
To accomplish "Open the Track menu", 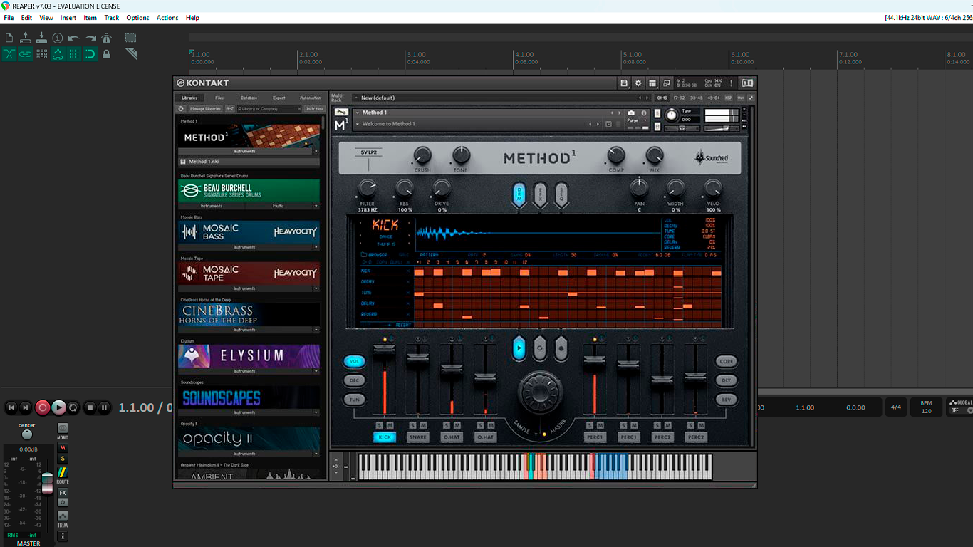I will coord(112,18).
